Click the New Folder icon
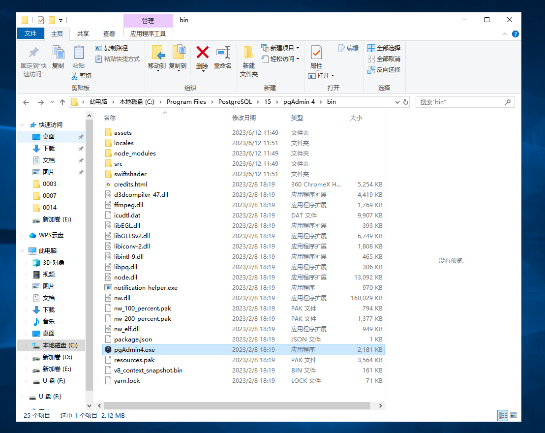The width and height of the screenshot is (545, 433). (248, 53)
